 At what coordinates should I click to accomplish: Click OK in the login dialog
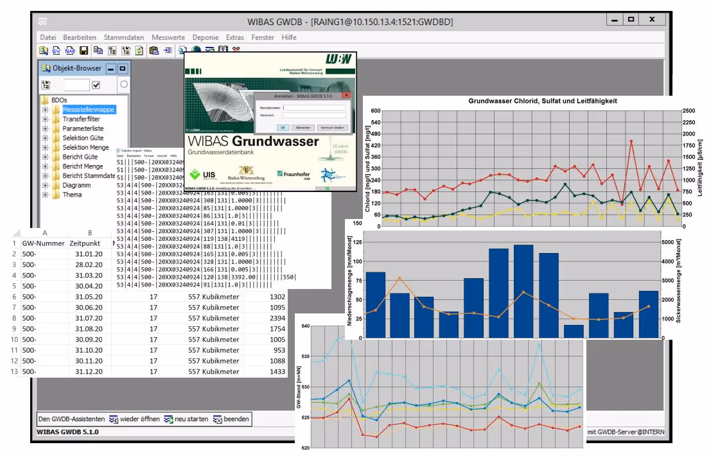click(283, 128)
